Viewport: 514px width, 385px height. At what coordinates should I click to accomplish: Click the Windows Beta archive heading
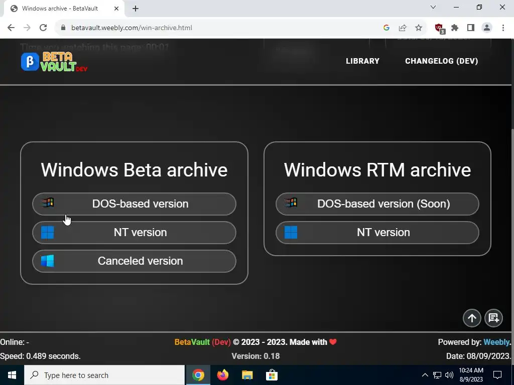coord(134,170)
